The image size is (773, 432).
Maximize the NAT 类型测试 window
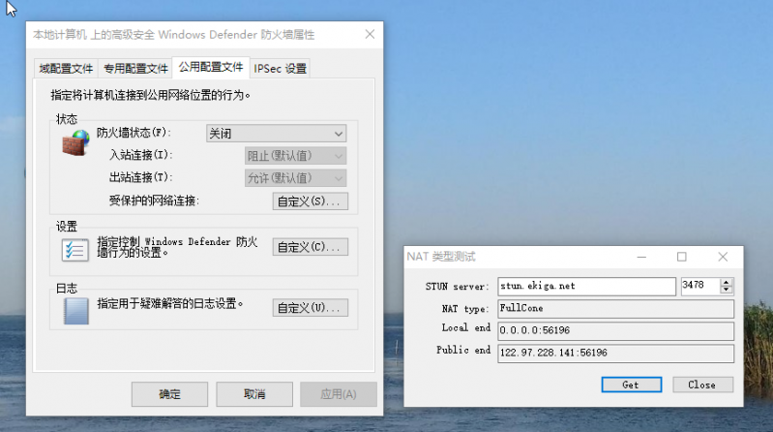682,257
